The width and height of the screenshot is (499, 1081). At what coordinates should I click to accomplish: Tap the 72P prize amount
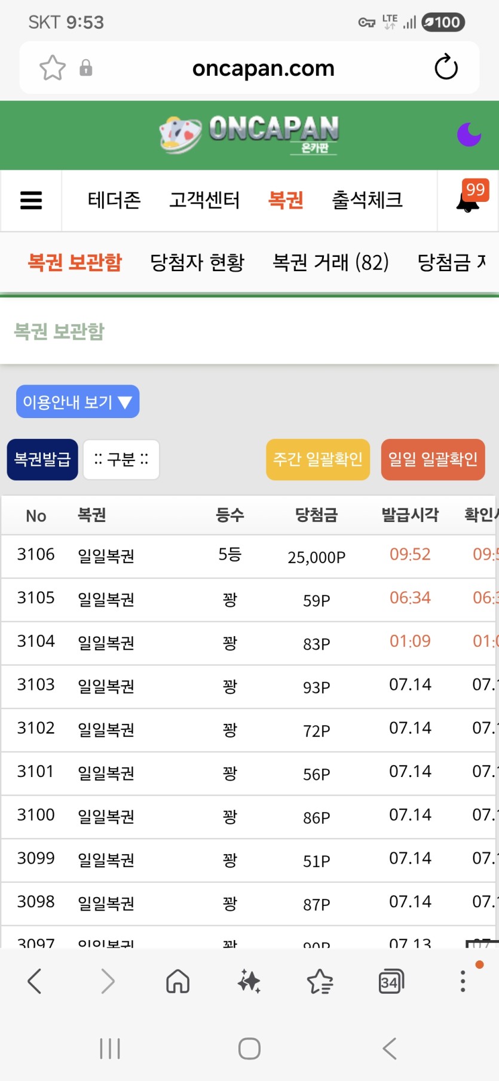pyautogui.click(x=317, y=731)
